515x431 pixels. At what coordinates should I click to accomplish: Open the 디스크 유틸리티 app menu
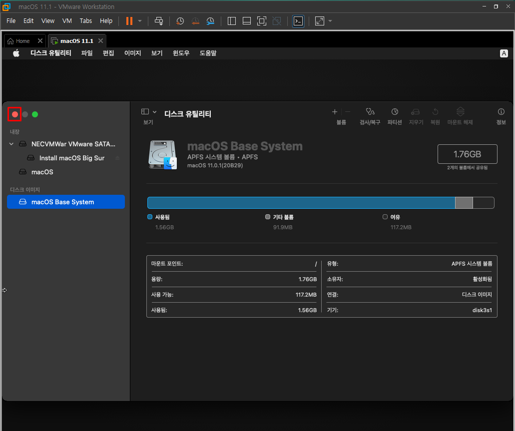(x=51, y=53)
